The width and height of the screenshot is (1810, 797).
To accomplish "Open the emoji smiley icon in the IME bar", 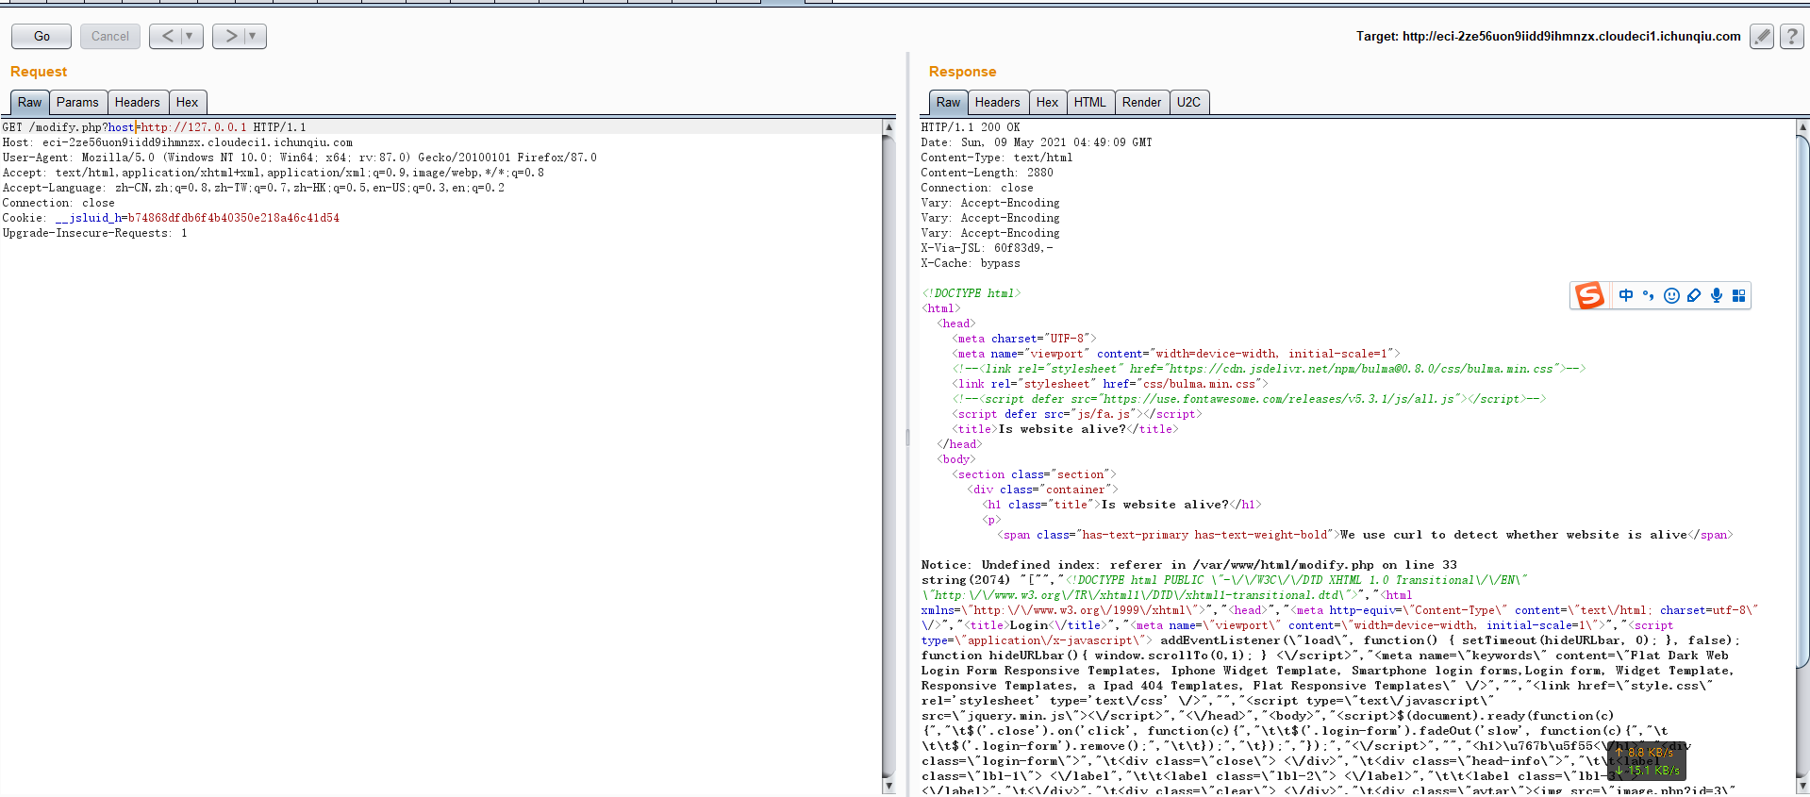I will 1671,295.
